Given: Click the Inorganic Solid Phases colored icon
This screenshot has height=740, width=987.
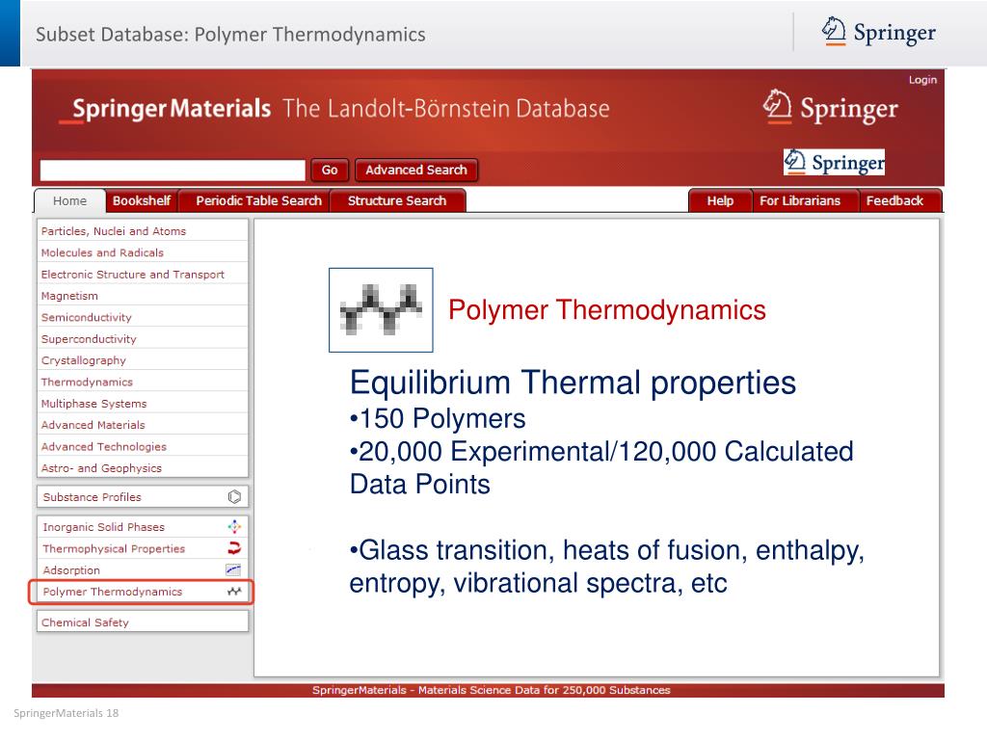Looking at the screenshot, I should pyautogui.click(x=234, y=527).
